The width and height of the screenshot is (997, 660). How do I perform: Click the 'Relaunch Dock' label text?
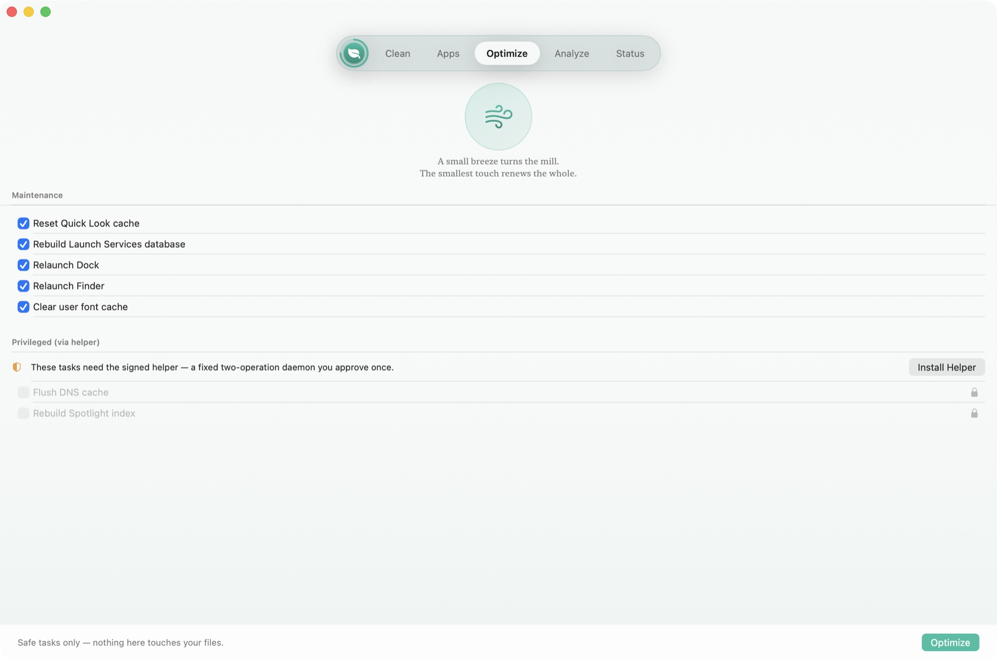[x=66, y=265]
